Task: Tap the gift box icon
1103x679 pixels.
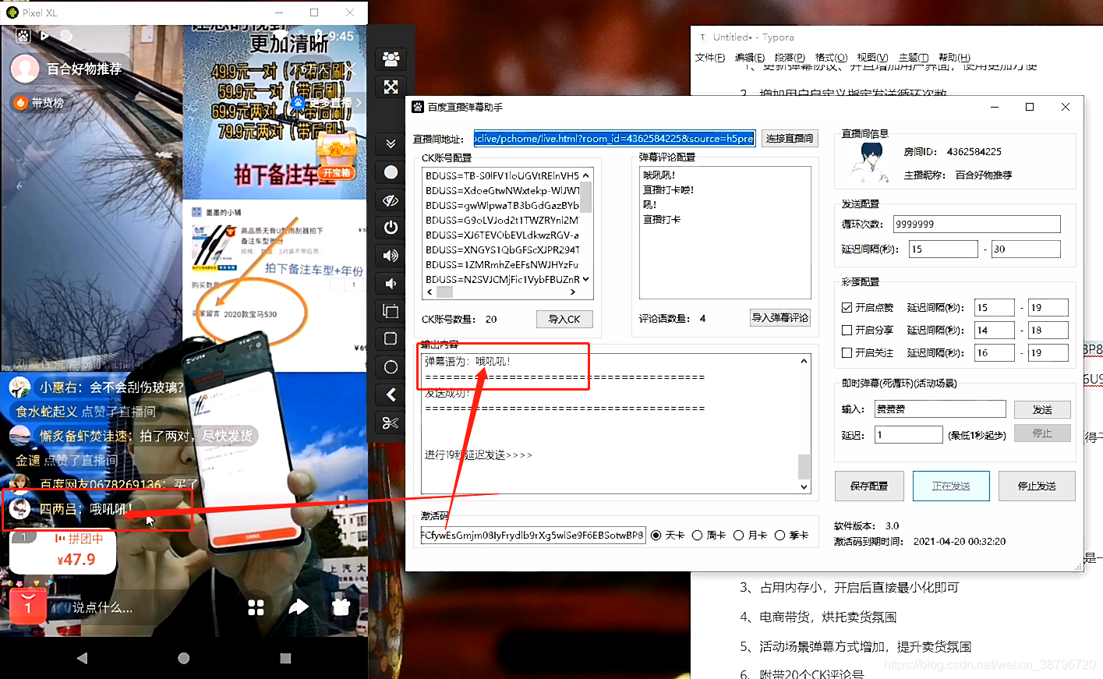Action: pyautogui.click(x=341, y=607)
